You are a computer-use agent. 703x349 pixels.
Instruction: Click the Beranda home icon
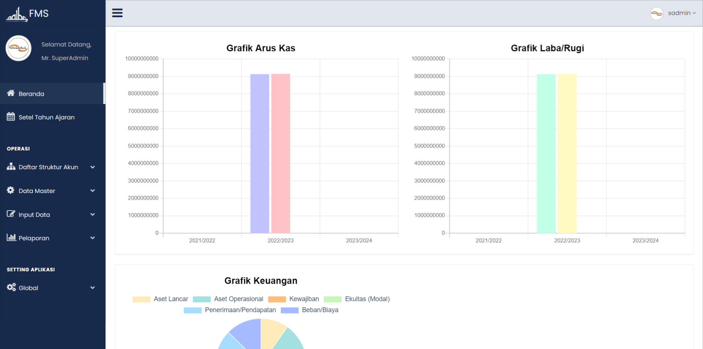11,93
